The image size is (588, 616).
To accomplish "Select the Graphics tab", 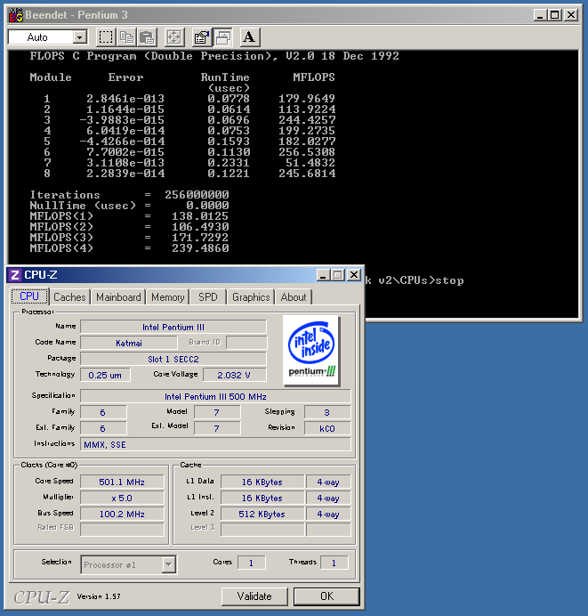I will click(x=251, y=297).
